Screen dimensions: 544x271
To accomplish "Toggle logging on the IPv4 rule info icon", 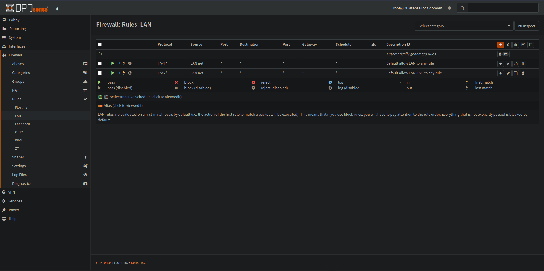I will (x=130, y=63).
